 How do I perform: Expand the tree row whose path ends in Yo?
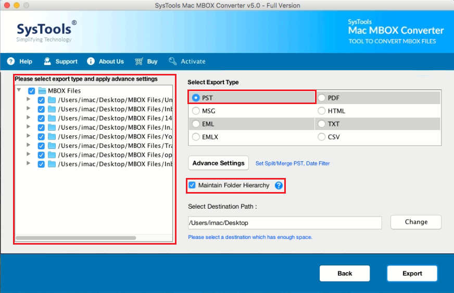[28, 136]
